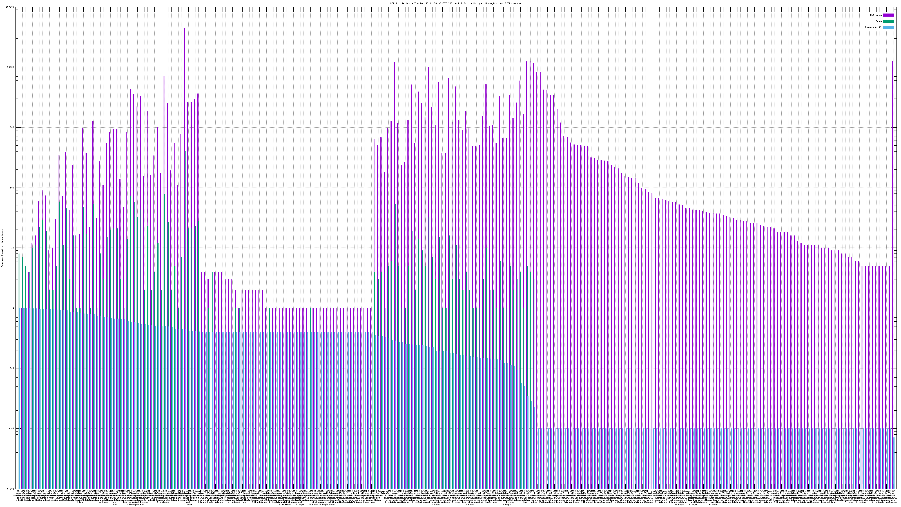Click the 1 y-axis tick label
The height and width of the screenshot is (507, 901).
click(x=14, y=308)
